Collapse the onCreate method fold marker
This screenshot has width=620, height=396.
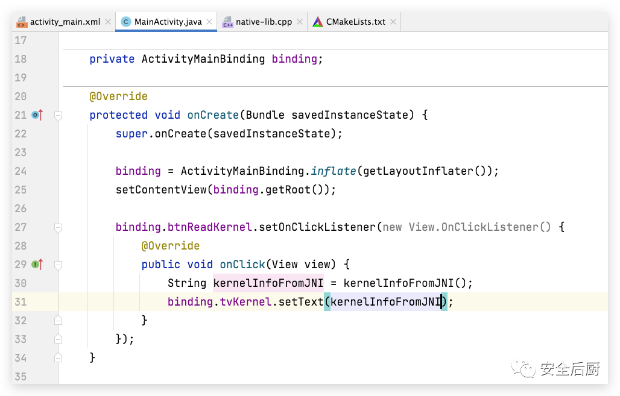pyautogui.click(x=59, y=115)
